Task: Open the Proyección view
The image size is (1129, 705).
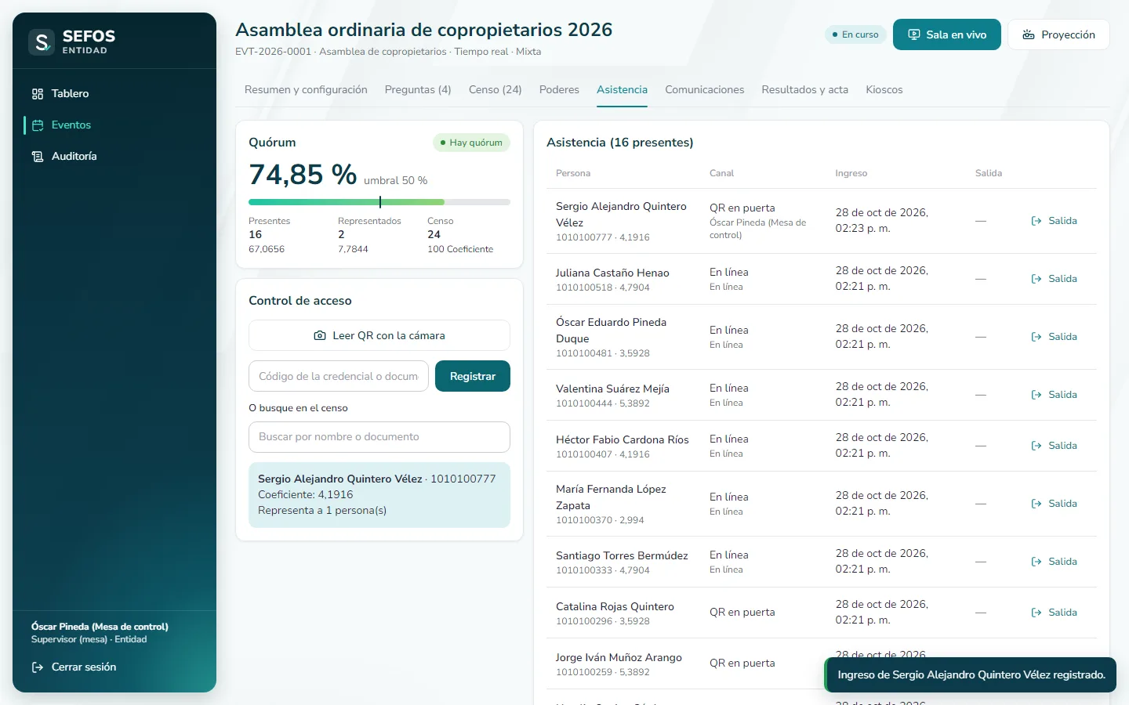Action: coord(1058,34)
